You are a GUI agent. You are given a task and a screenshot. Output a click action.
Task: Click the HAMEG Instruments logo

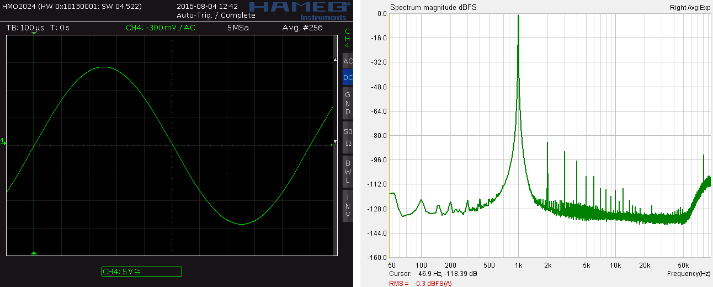(299, 9)
